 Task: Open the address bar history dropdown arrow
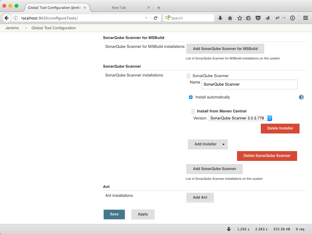[x=146, y=18]
